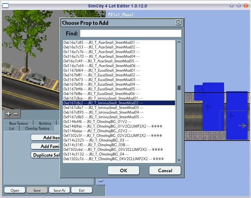The image size is (251, 198).
Task: Select JRJ_T_OlmoImgBIG_04 prop
Action: 119,154
